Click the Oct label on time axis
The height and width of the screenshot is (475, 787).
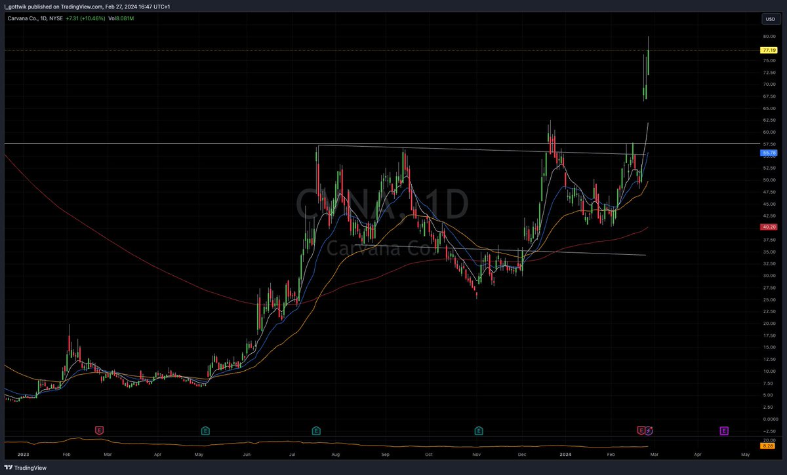pos(429,453)
